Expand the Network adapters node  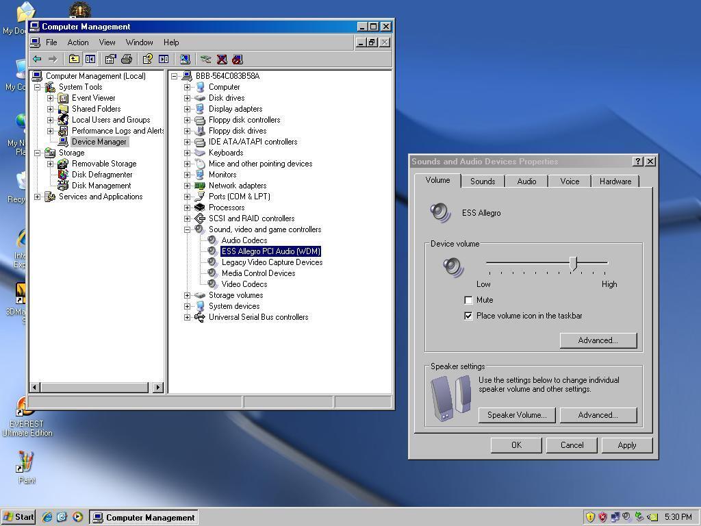pos(187,186)
